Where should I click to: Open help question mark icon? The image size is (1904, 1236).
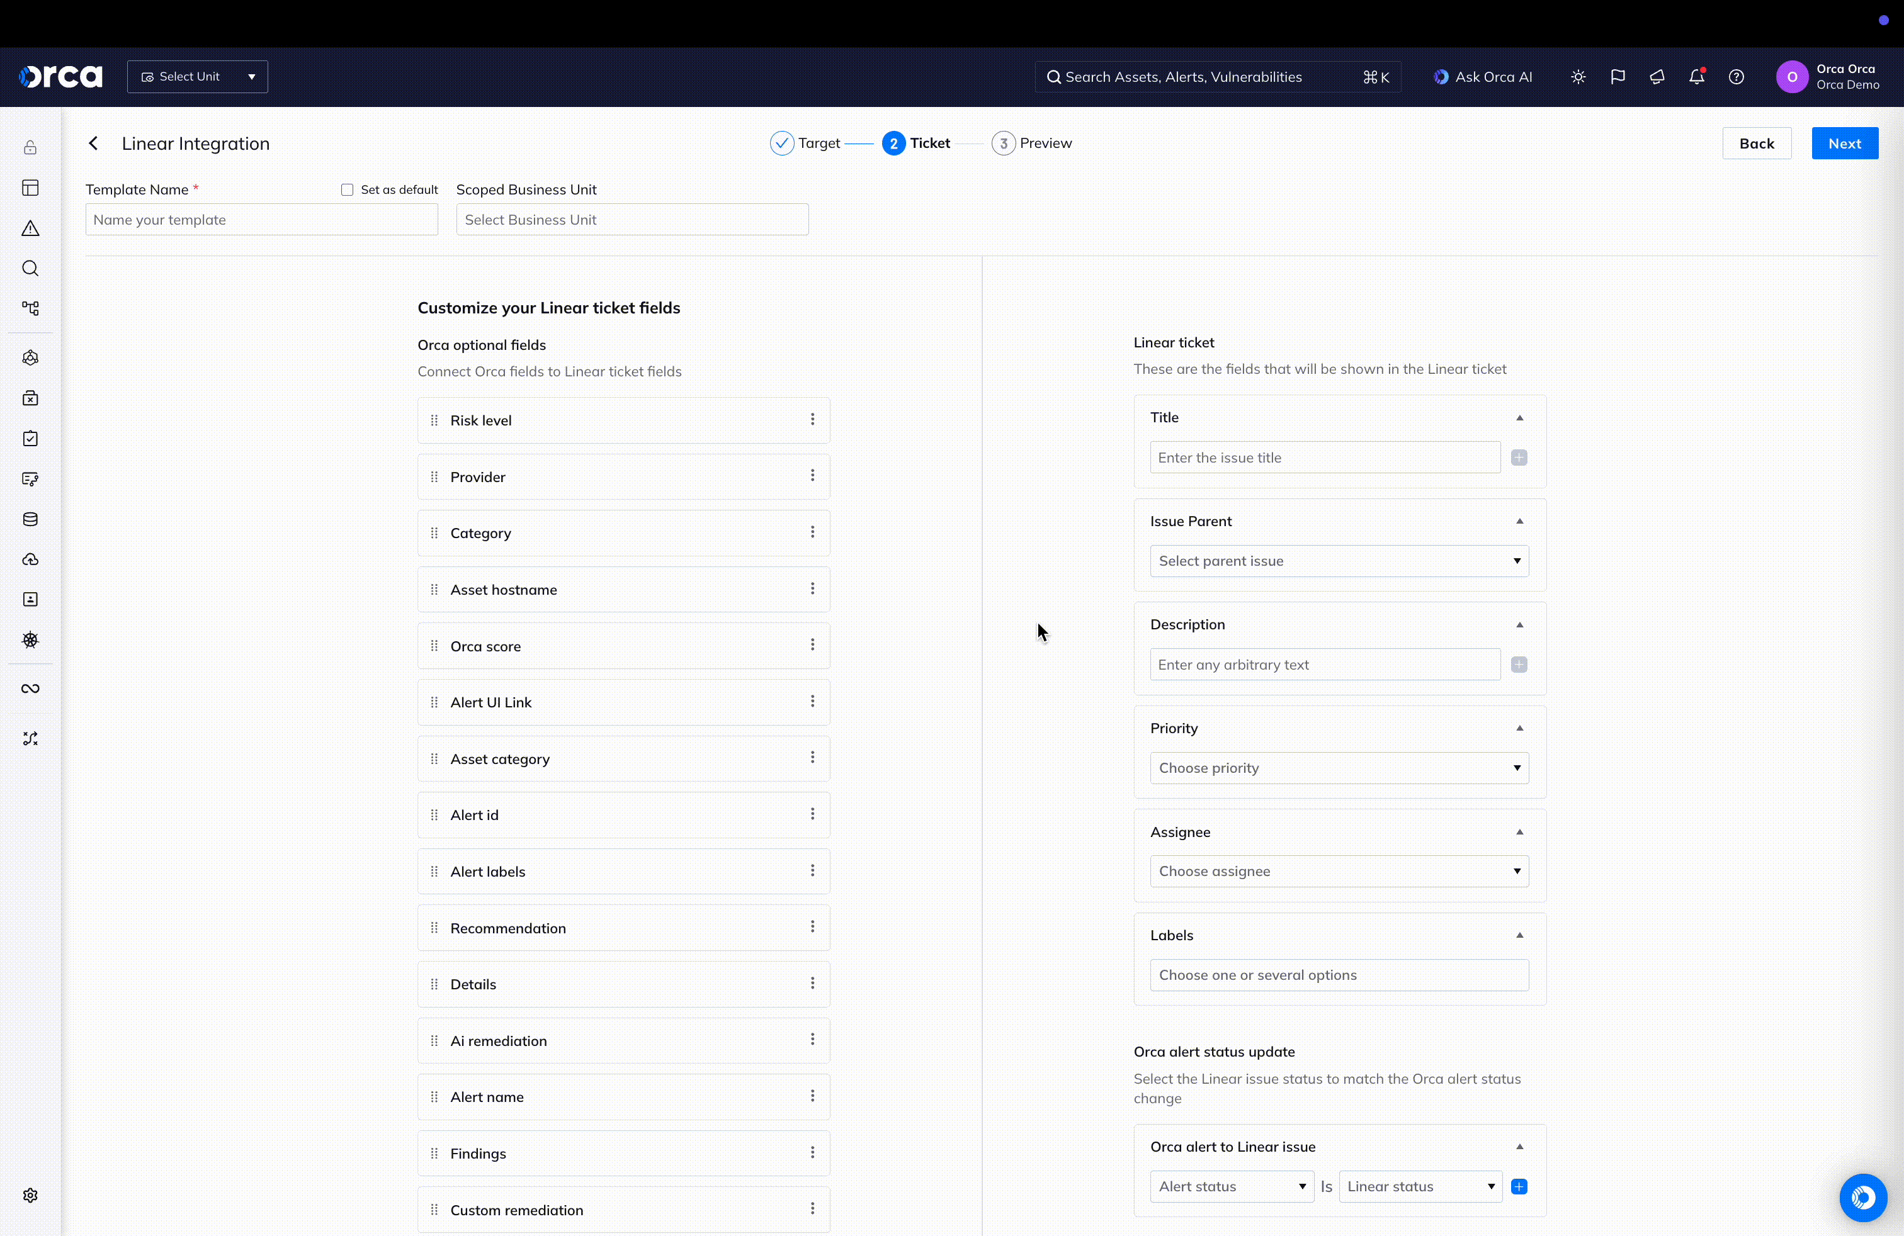point(1736,77)
